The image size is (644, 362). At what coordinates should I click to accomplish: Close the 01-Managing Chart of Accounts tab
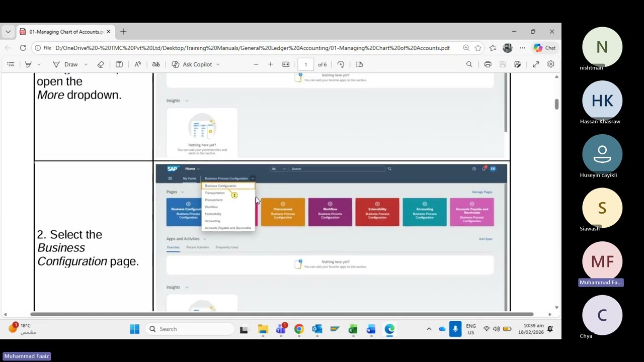tap(108, 32)
